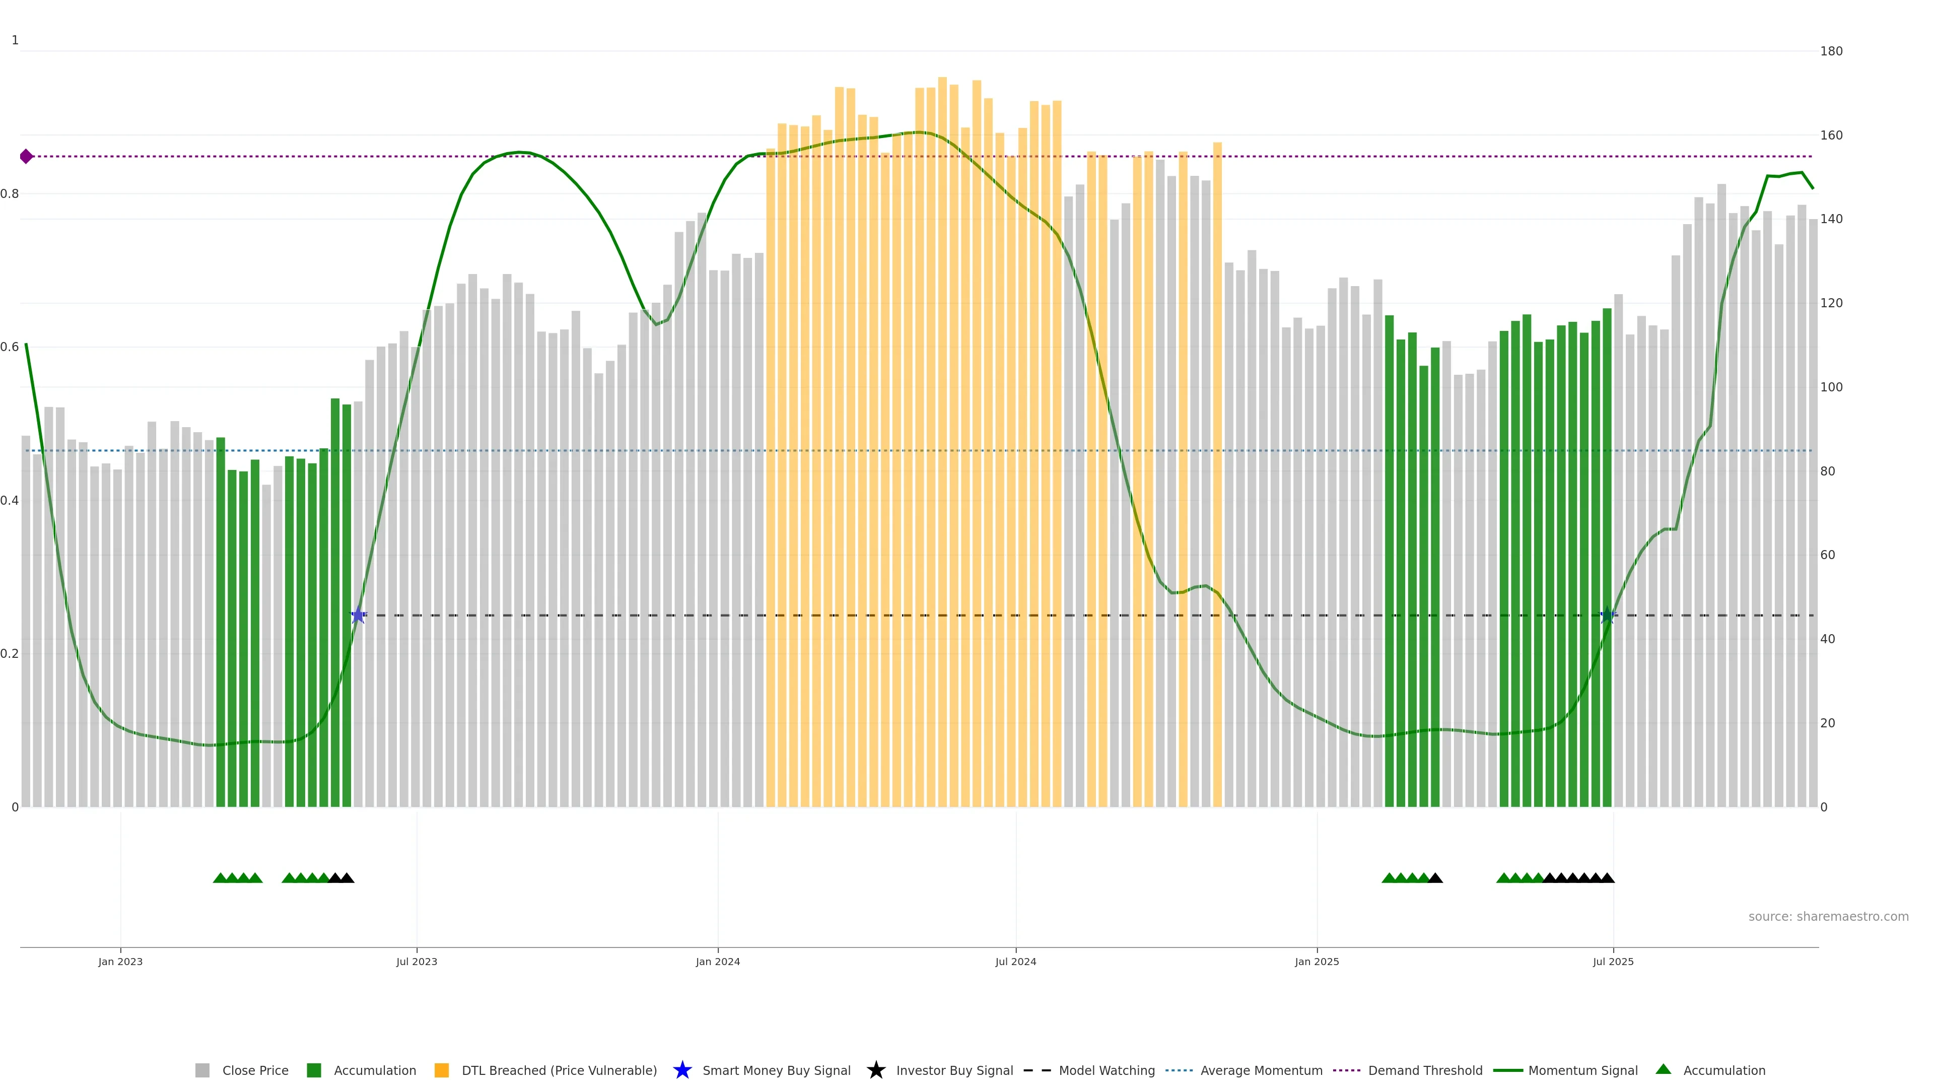Click the green Accumulation triangle legend icon
Viewport: 1934px width, 1088px height.
(x=1663, y=1069)
